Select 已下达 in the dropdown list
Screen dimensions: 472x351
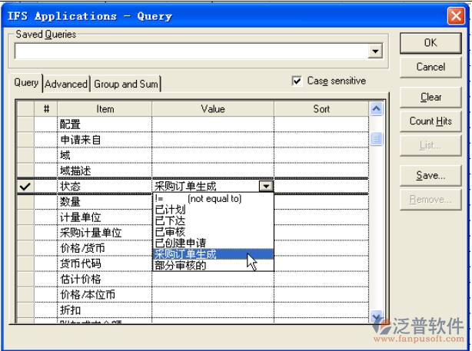pos(214,220)
